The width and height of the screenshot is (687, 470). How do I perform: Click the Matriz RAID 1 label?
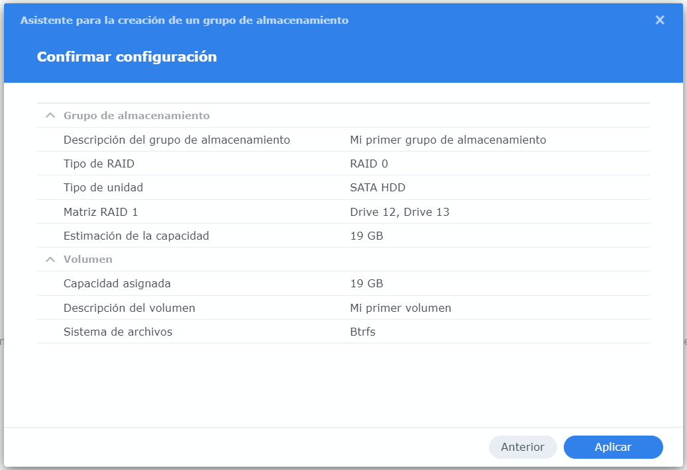(x=100, y=212)
